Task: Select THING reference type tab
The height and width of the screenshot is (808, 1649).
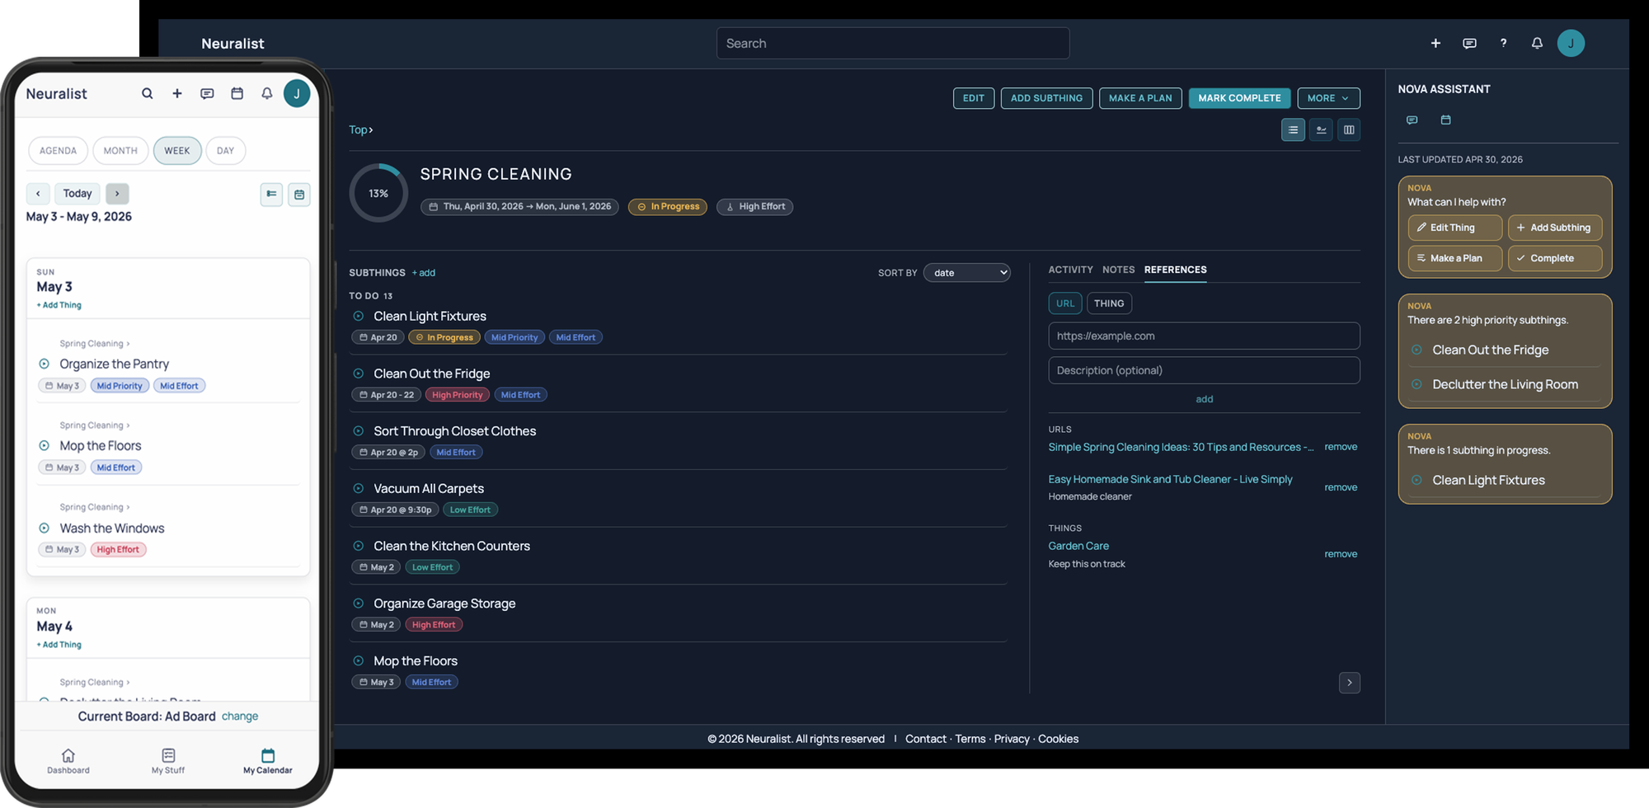Action: [1109, 303]
